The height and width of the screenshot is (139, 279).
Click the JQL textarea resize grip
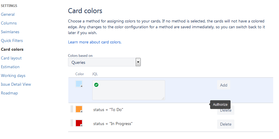(x=163, y=98)
